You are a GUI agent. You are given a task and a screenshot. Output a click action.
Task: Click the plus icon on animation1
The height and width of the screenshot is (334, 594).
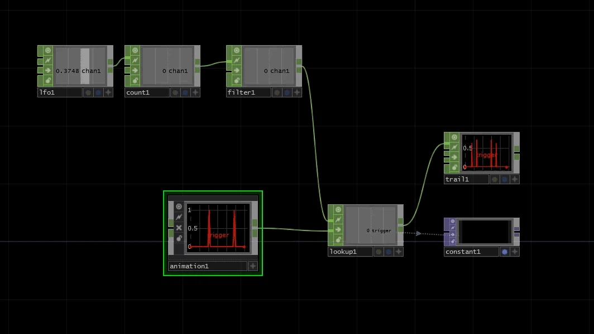(x=253, y=266)
